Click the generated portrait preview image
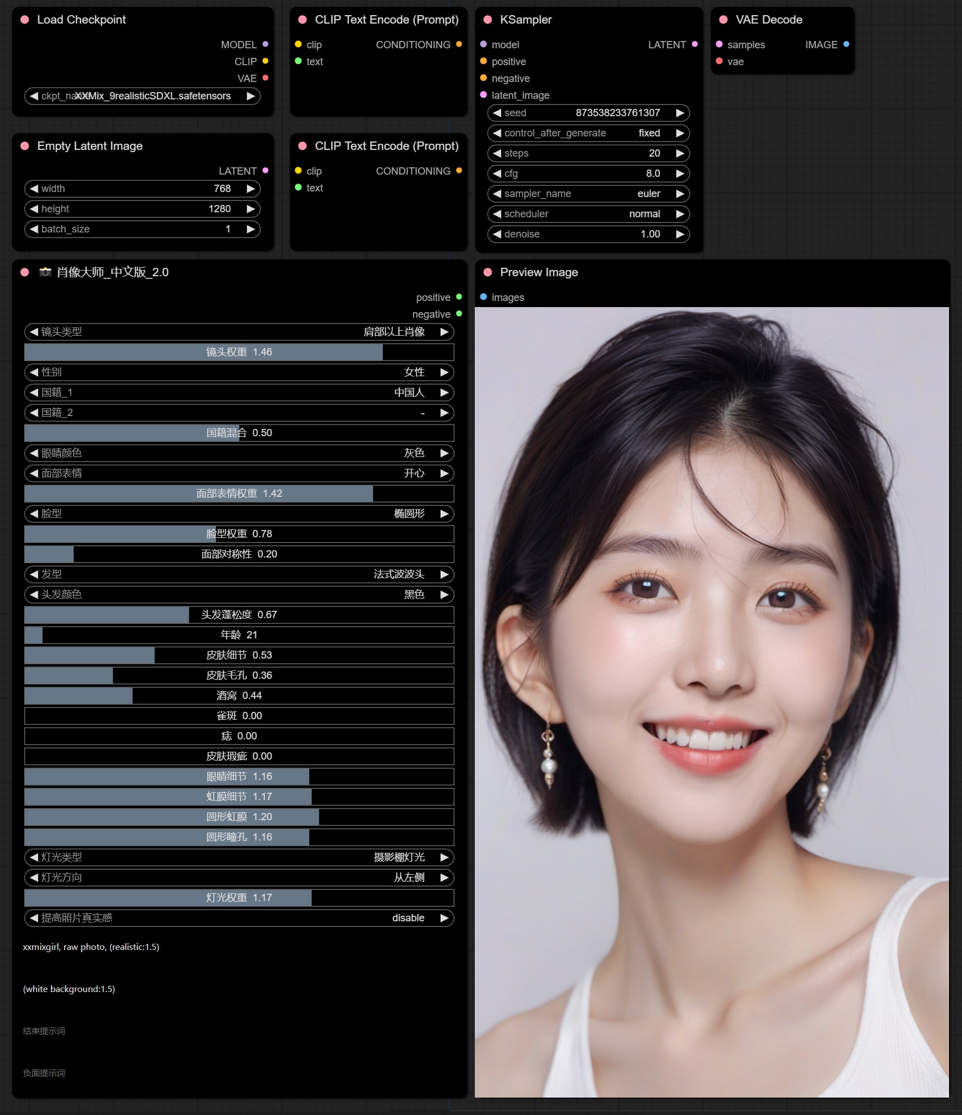 pos(711,702)
